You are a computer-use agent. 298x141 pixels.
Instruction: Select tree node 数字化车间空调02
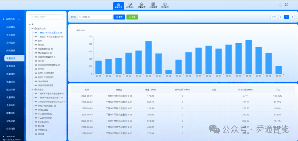46,73
